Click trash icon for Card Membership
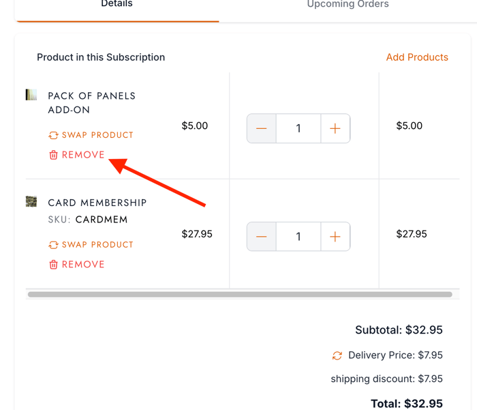This screenshot has height=410, width=477. coord(53,265)
